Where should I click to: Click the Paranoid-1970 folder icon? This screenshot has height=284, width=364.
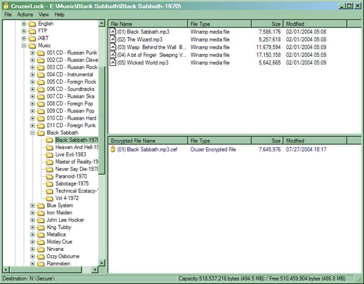[x=50, y=177]
